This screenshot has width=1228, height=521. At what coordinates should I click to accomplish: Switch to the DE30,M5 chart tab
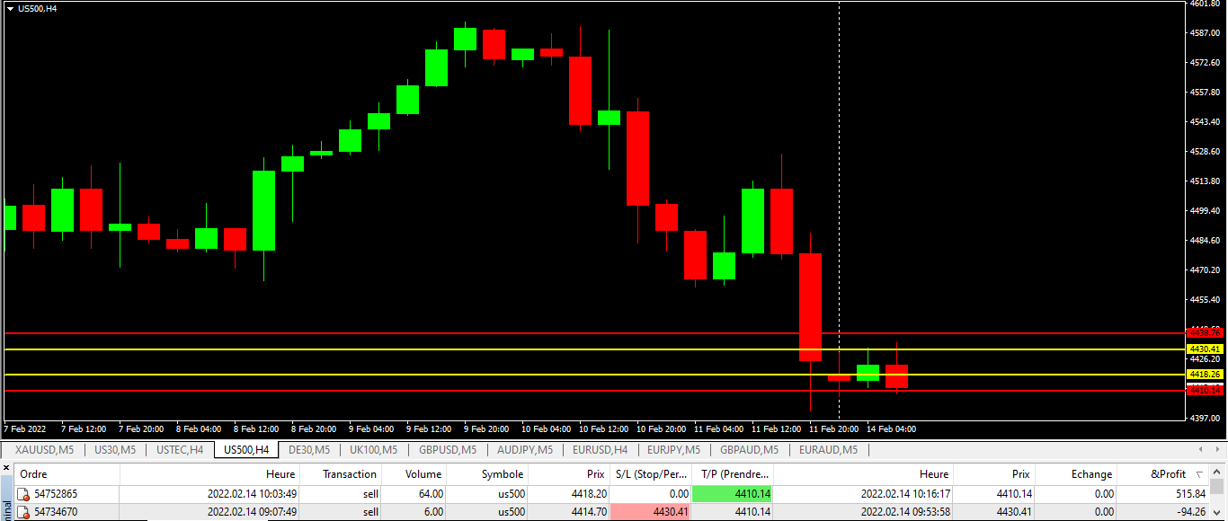309,449
